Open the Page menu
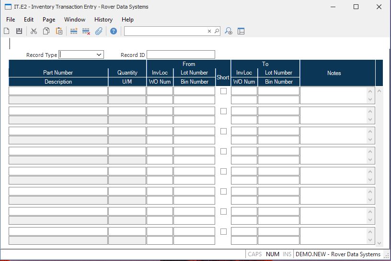Image resolution: width=391 pixels, height=261 pixels. click(x=49, y=20)
